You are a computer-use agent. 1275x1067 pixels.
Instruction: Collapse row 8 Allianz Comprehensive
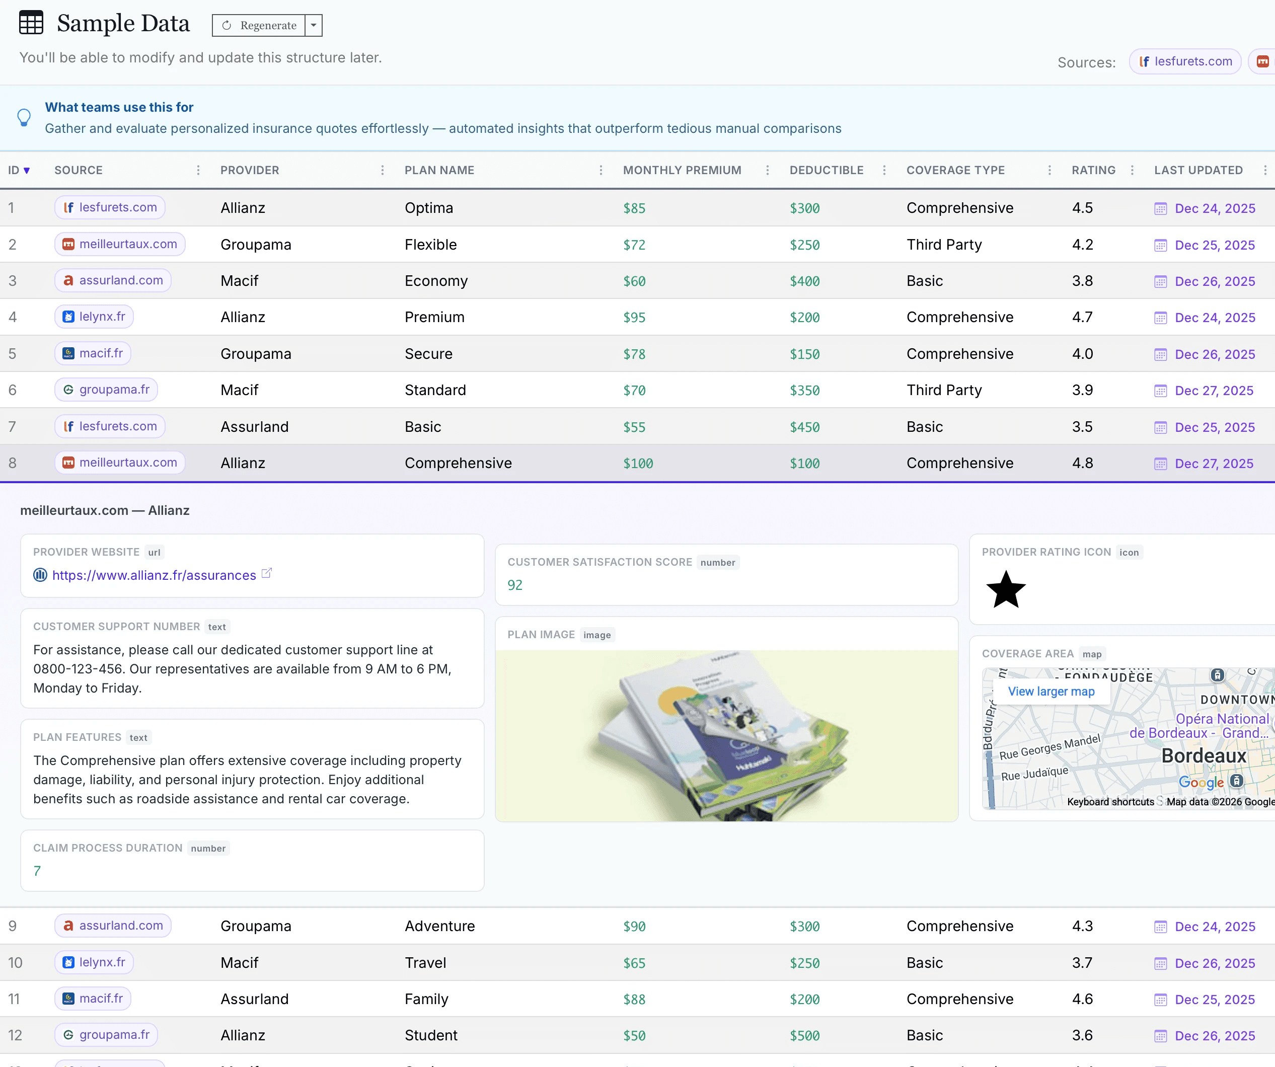coord(459,463)
